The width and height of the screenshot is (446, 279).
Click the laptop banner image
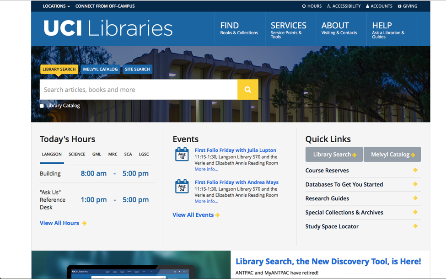coord(131,265)
